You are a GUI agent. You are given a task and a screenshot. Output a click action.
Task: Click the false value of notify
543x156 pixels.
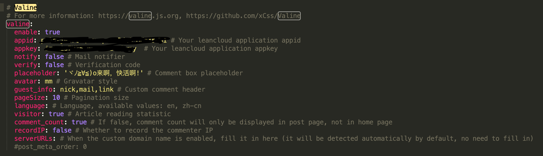pos(54,57)
